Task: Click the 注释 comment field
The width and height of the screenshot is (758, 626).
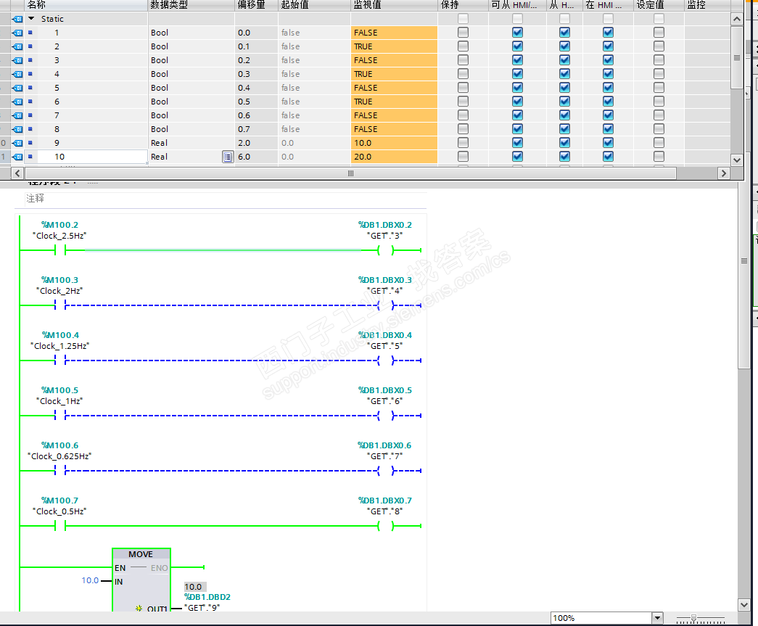Action: 226,199
